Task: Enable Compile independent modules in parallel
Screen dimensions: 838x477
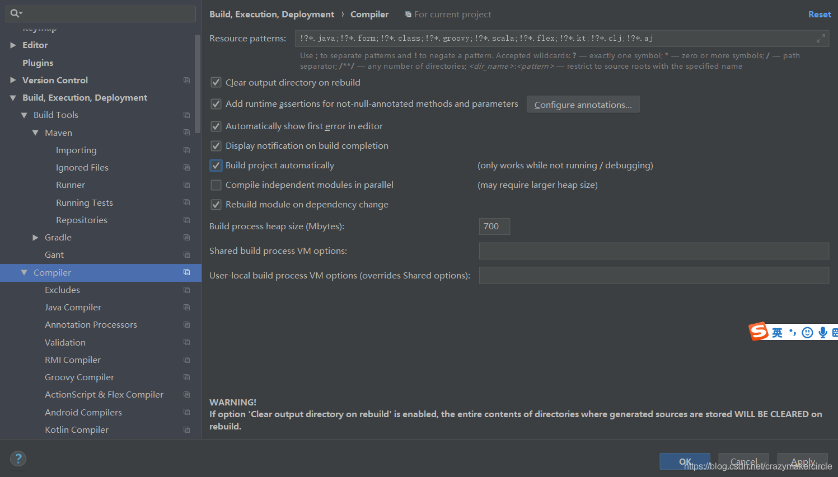Action: [216, 185]
